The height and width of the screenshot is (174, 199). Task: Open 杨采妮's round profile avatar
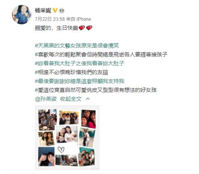point(21,14)
